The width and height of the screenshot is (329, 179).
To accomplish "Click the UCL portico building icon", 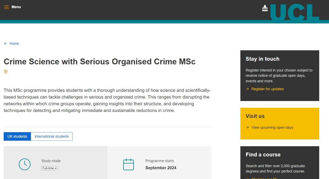I will (265, 8).
